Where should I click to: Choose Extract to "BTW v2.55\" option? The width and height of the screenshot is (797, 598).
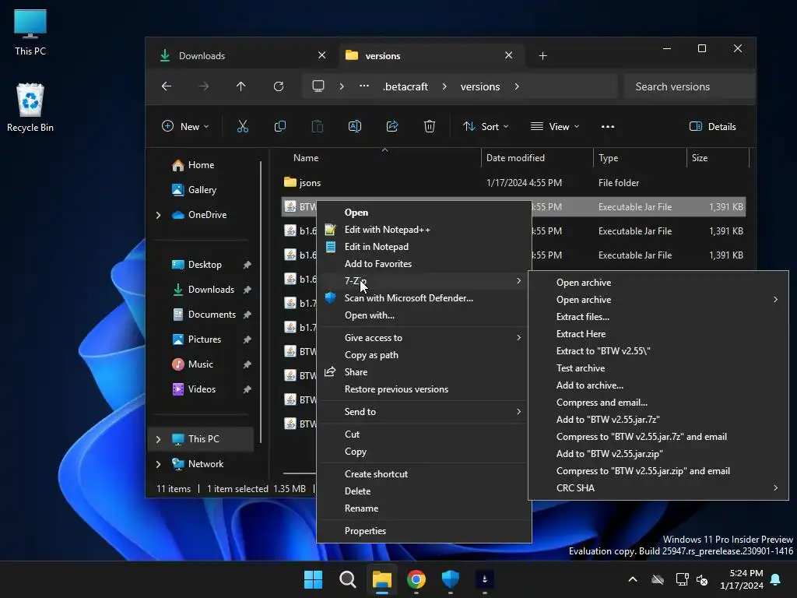tap(603, 351)
